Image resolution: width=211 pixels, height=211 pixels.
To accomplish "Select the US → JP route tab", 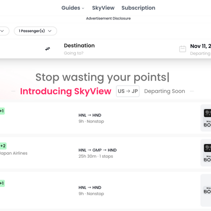I will [128, 91].
